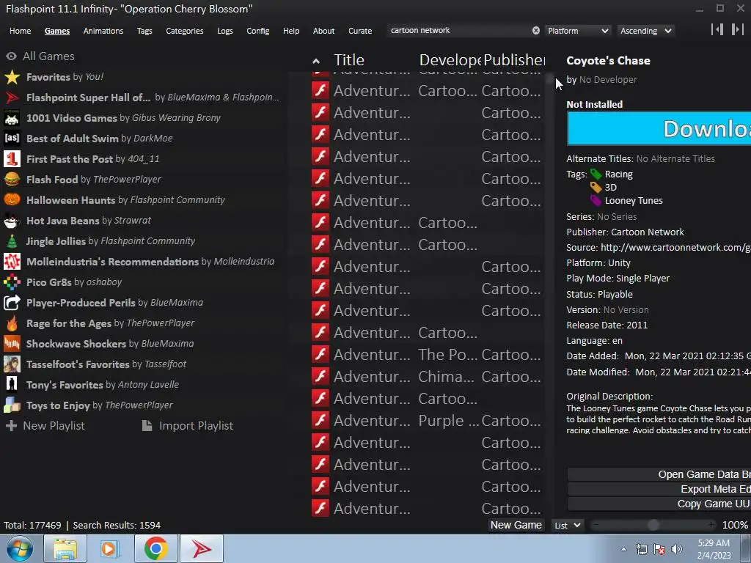This screenshot has width=751, height=563.
Task: Select Tasselfoot's Favorites portrait icon
Action: tap(12, 364)
